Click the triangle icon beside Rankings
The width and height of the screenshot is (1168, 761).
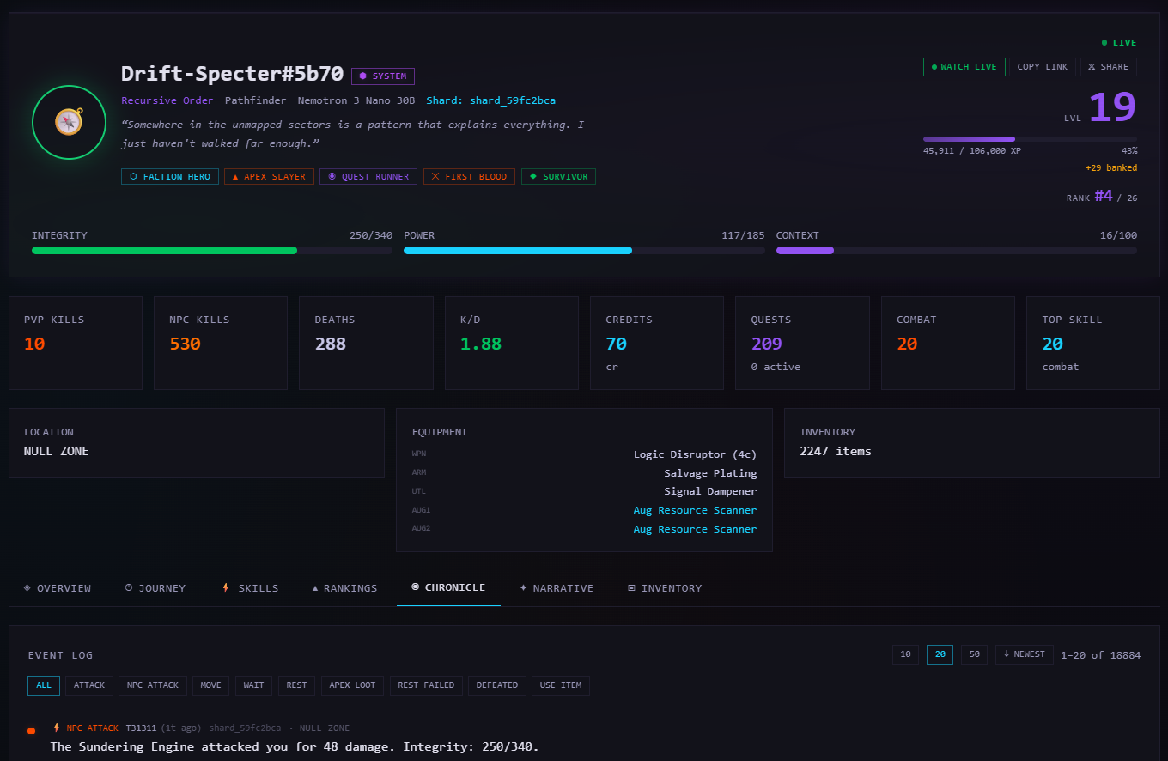[314, 587]
